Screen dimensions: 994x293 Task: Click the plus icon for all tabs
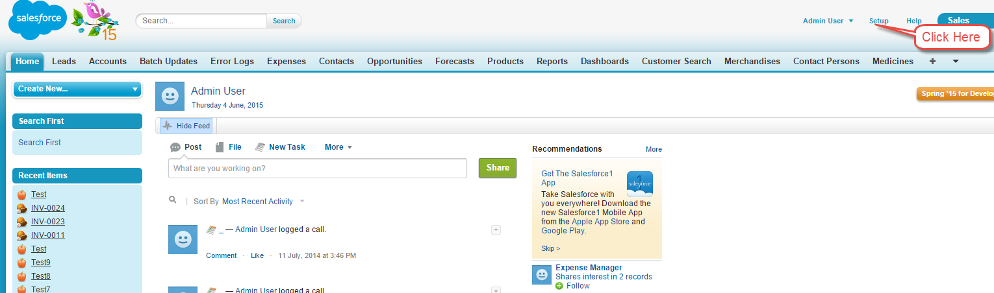[933, 62]
